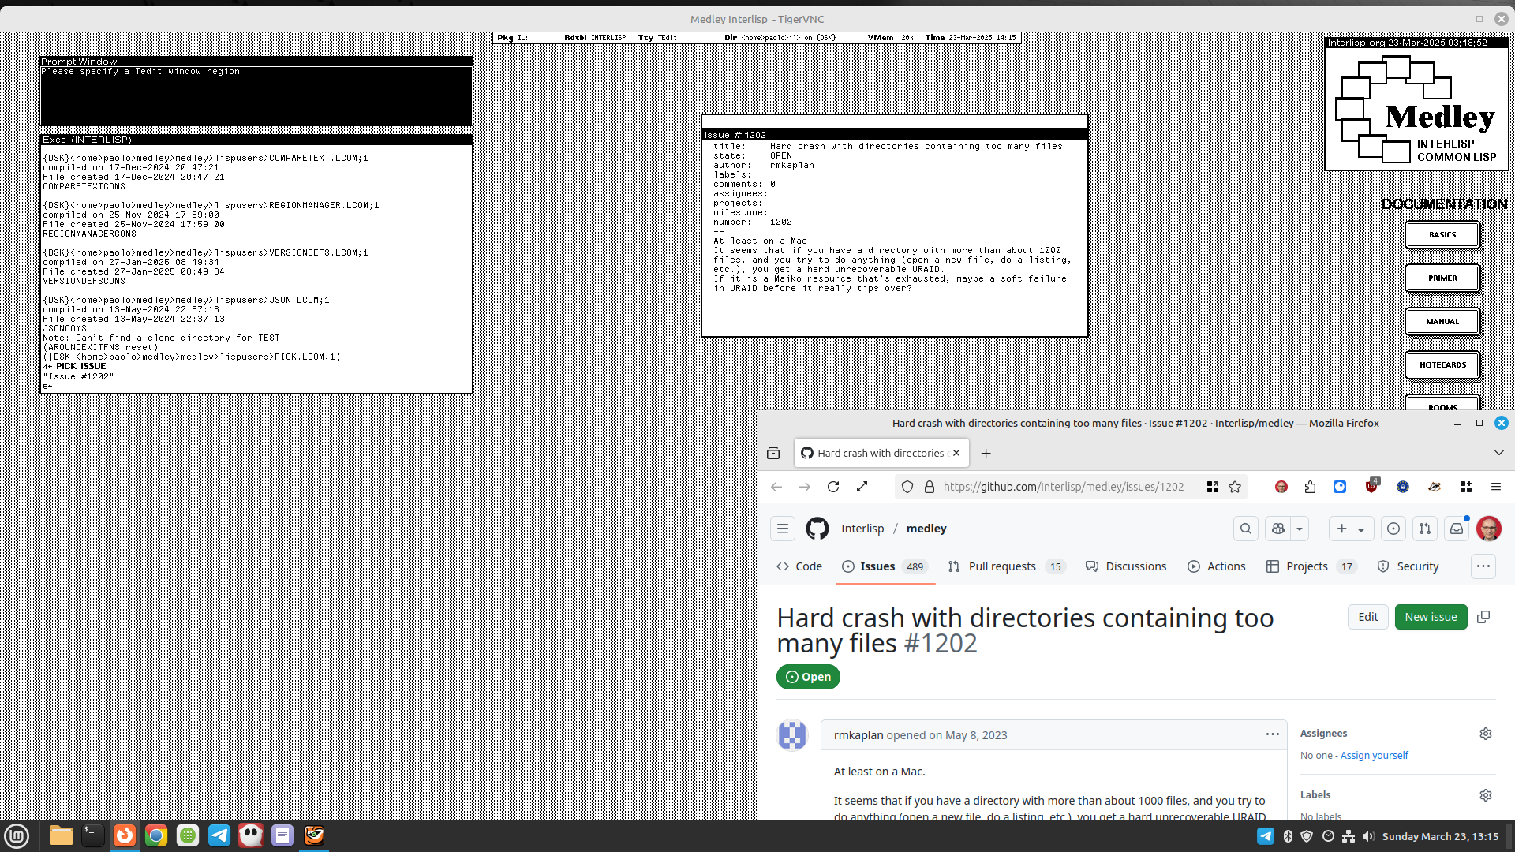Viewport: 1515px width, 852px height.
Task: Open the Files folder icon in taskbar
Action: pyautogui.click(x=62, y=835)
